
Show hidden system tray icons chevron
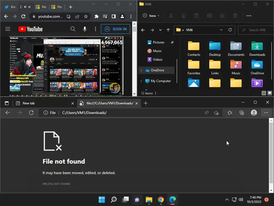[x=227, y=200]
